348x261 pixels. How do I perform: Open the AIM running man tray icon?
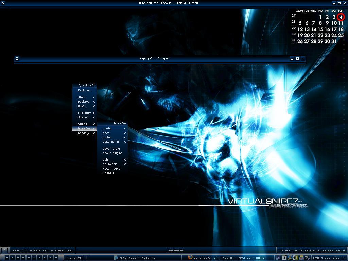(290, 258)
